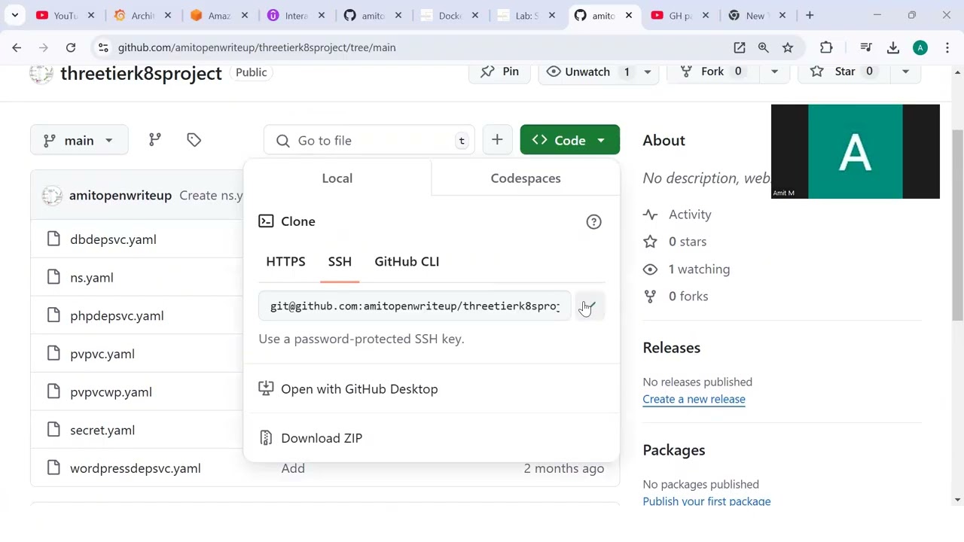Open secret.yaml file
Screen dimensions: 964x542
(x=102, y=431)
